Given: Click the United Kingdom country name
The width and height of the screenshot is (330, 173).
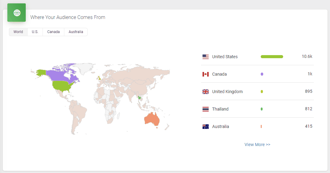Looking at the screenshot, I should tap(227, 92).
